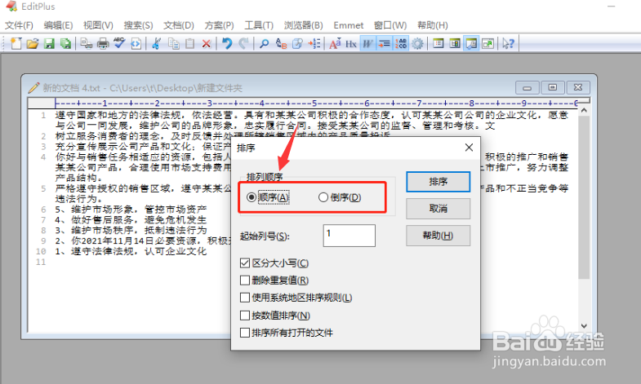
Task: Change font with the Aa icon
Action: (x=335, y=43)
